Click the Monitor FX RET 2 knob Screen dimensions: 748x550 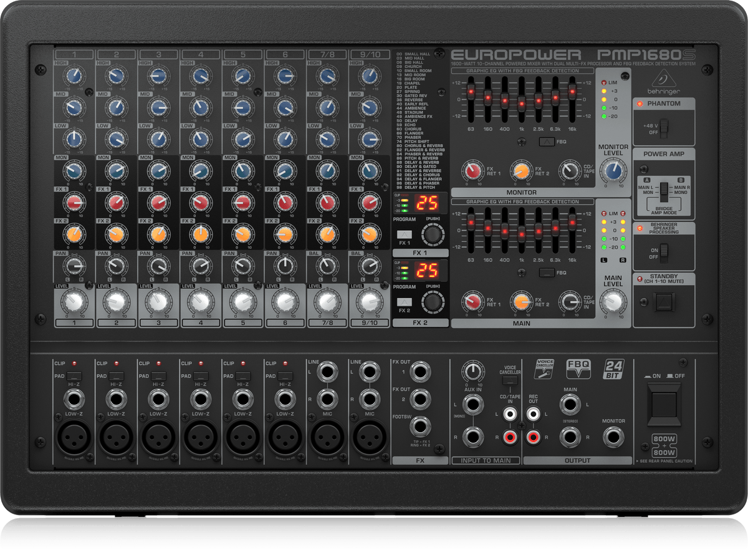521,170
